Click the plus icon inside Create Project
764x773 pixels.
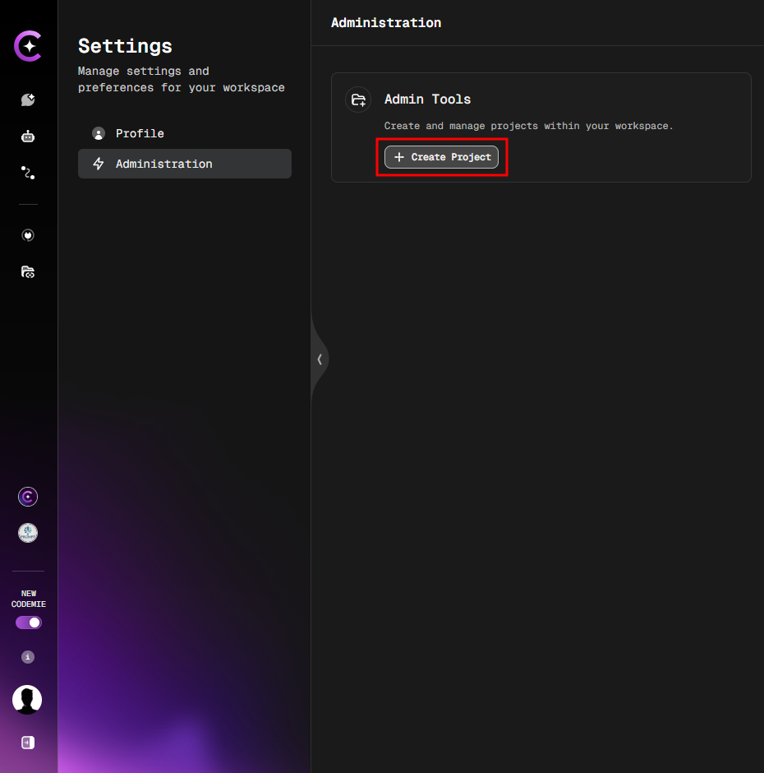point(399,156)
